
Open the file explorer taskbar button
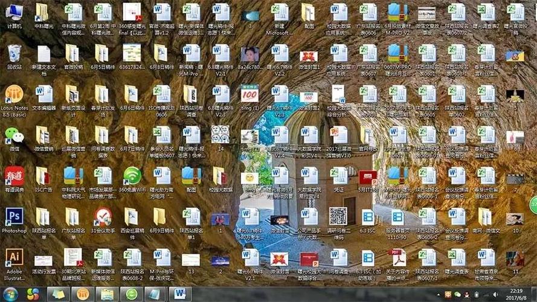107,294
